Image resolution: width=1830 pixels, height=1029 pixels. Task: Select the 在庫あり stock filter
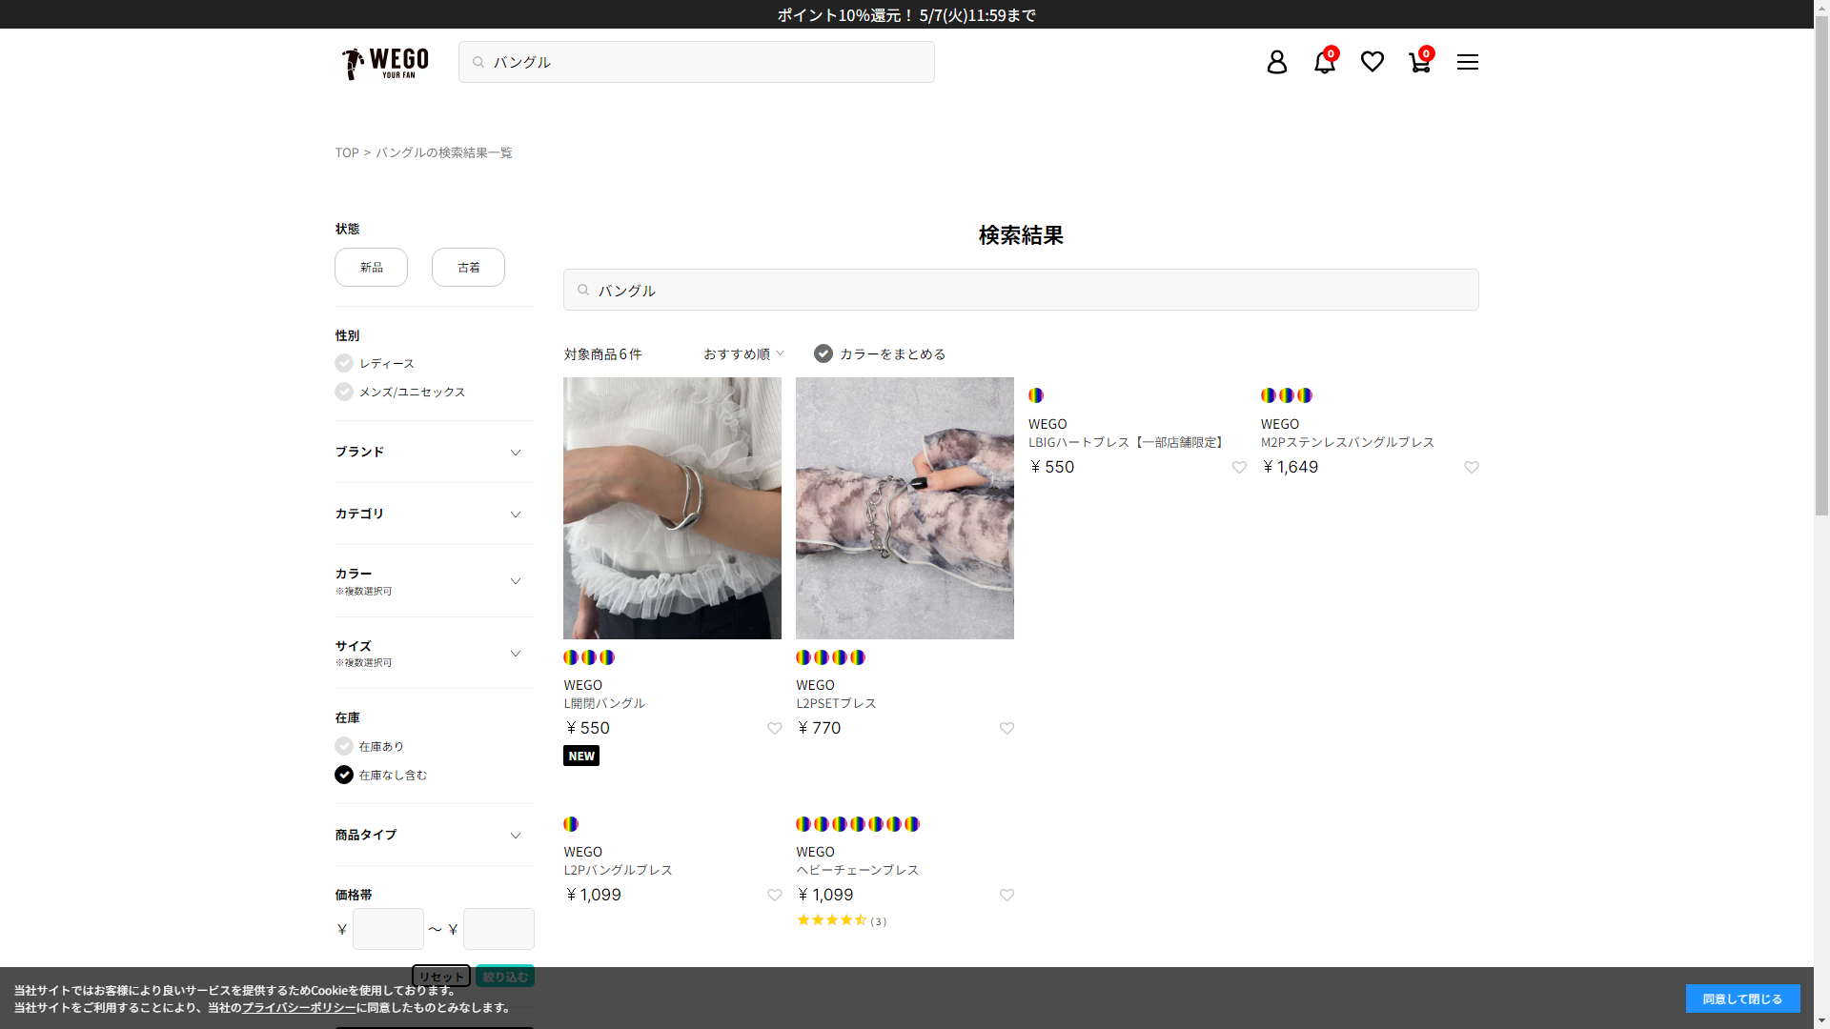coord(344,747)
